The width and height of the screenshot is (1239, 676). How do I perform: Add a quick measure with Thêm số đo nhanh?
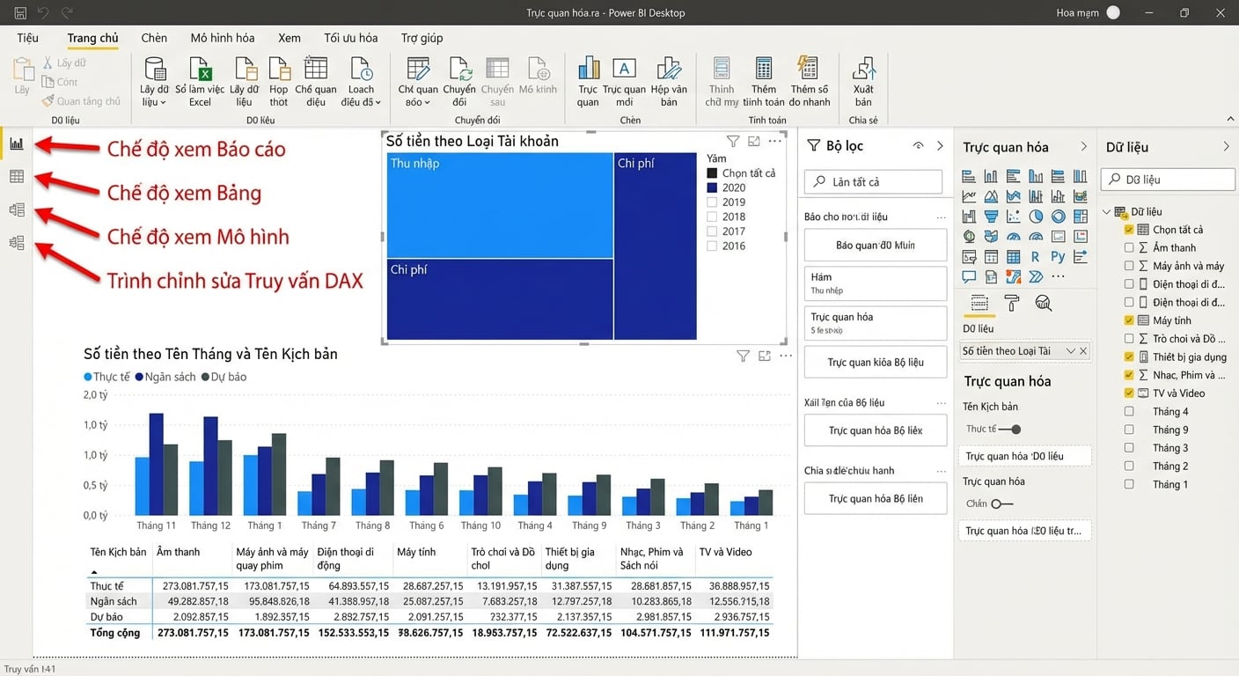[x=809, y=82]
